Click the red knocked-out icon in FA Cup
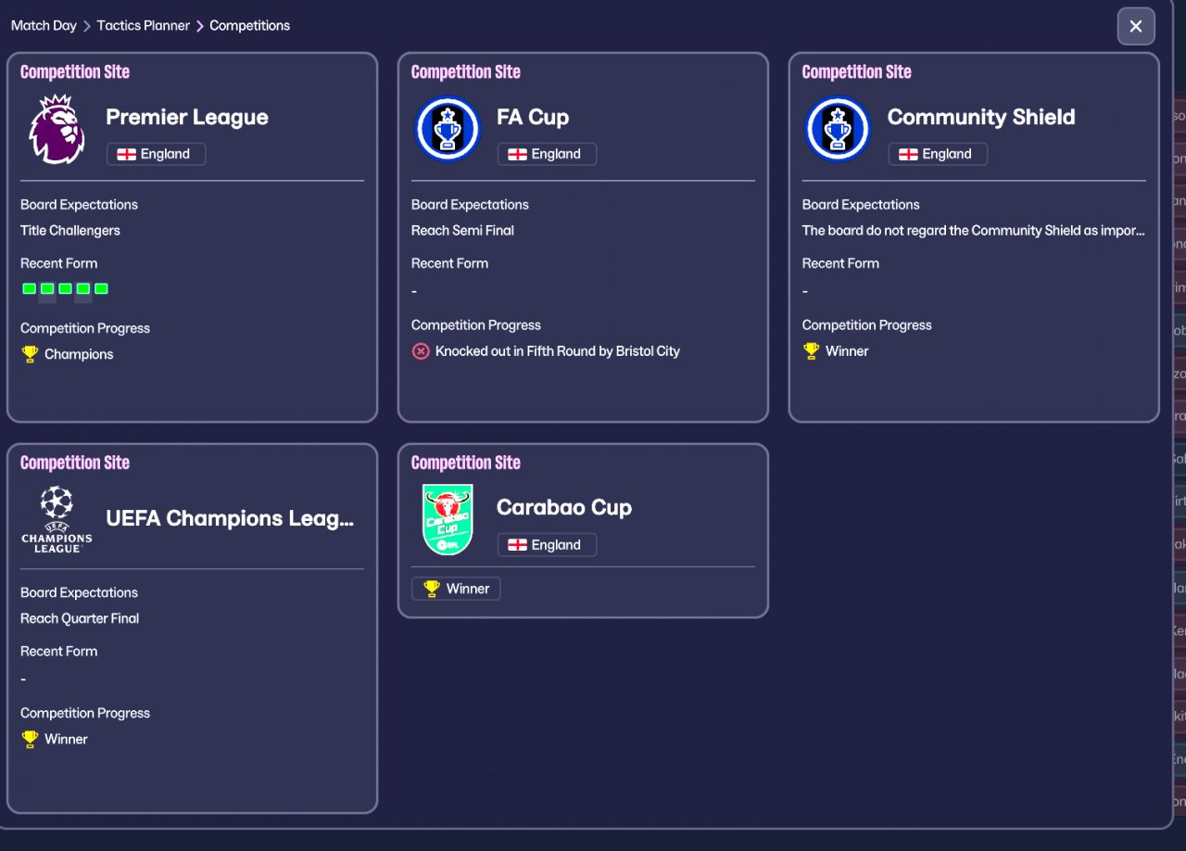This screenshot has height=851, width=1186. pos(421,351)
